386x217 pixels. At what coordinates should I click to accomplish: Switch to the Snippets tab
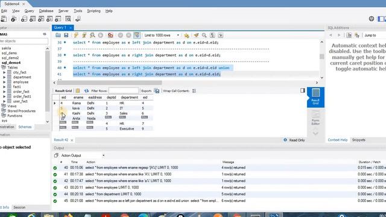[359, 140]
